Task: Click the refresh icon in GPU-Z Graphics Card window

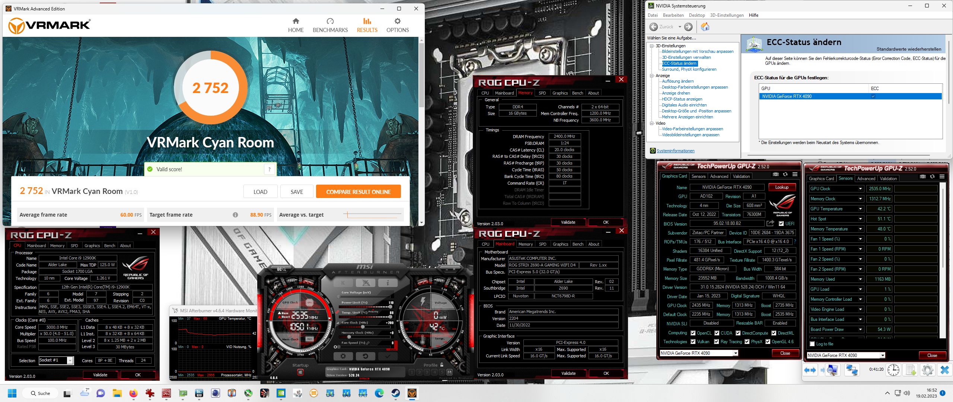Action: [785, 175]
